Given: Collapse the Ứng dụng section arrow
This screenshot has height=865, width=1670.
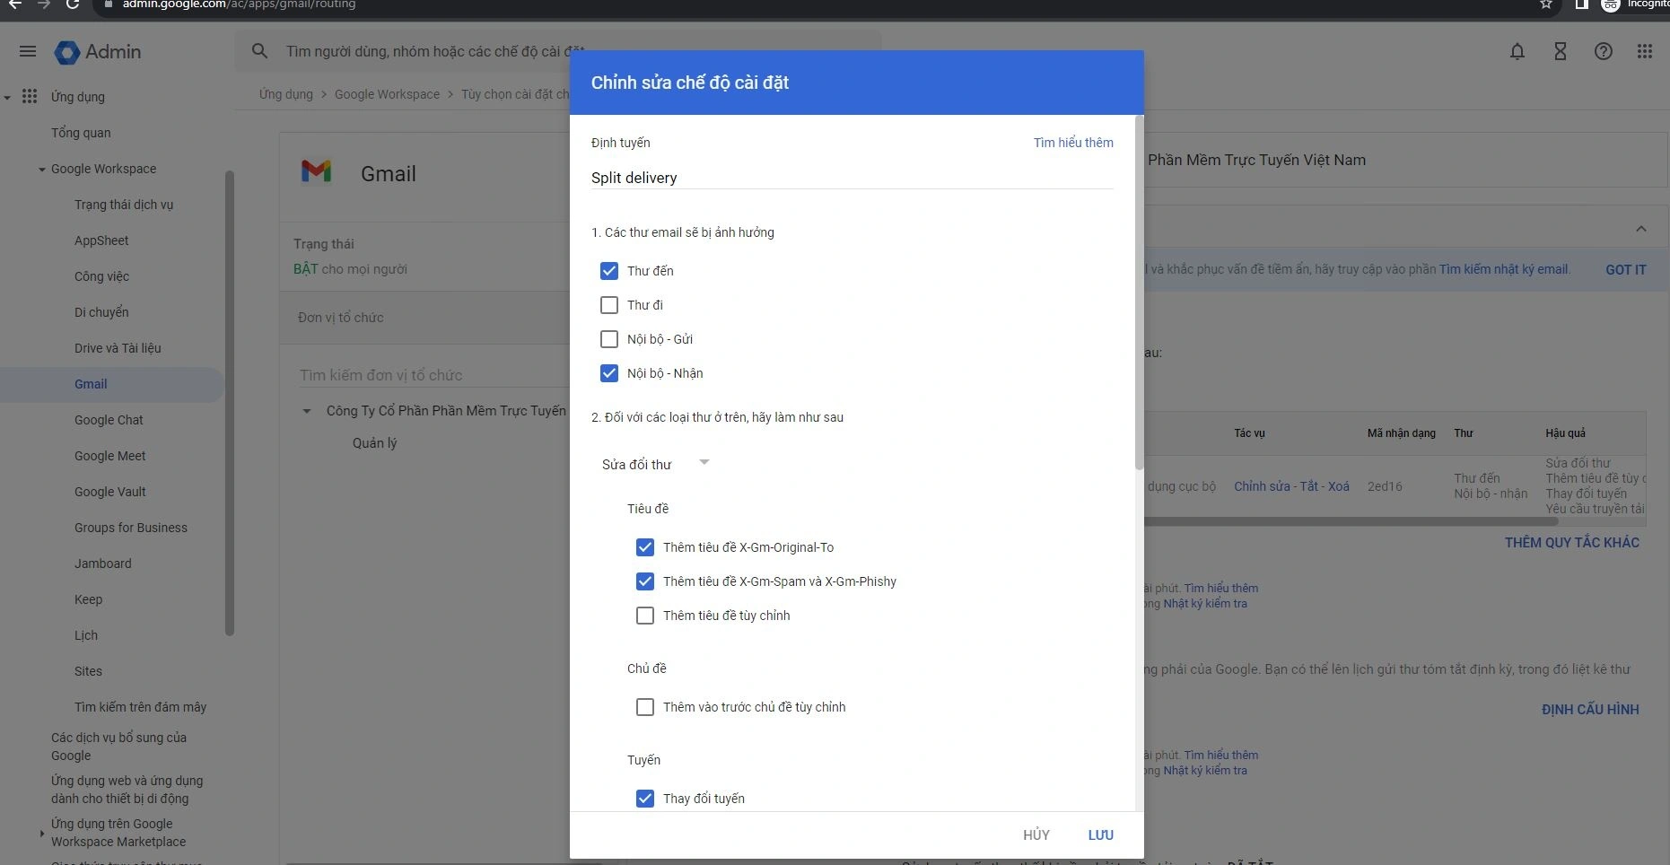Looking at the screenshot, I should point(8,97).
